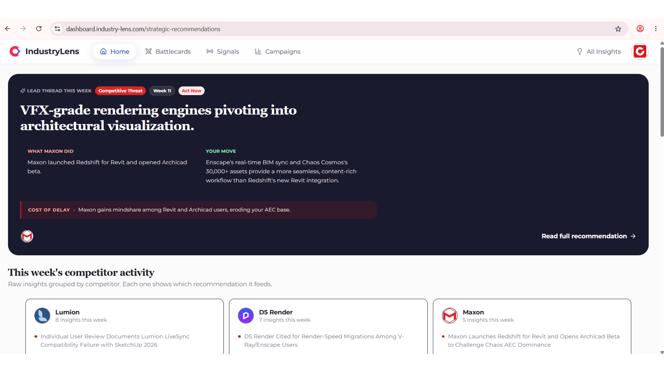The width and height of the screenshot is (664, 373).
Task: Switch to the Campaigns tab
Action: (278, 51)
